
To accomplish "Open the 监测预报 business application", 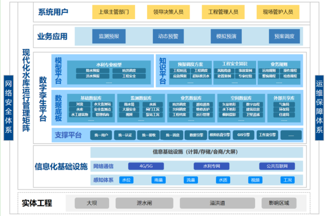I will click(109, 37).
